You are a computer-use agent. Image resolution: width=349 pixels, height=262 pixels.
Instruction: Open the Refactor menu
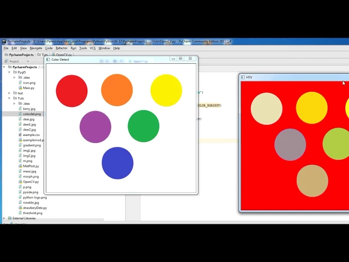pyautogui.click(x=62, y=48)
